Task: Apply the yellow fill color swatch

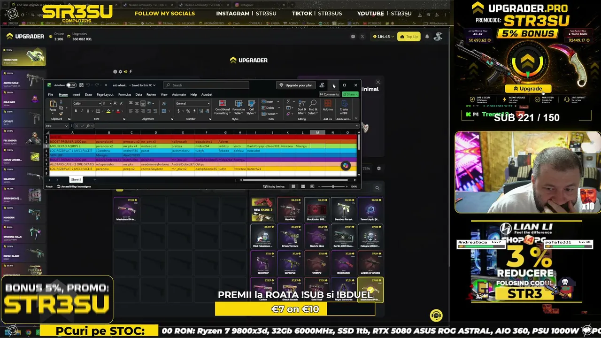Action: (108, 111)
